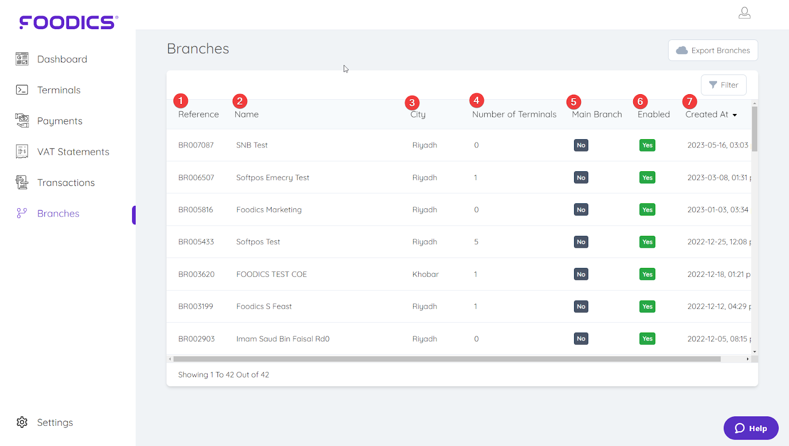Open the Dashboard sidebar icon

(x=21, y=58)
